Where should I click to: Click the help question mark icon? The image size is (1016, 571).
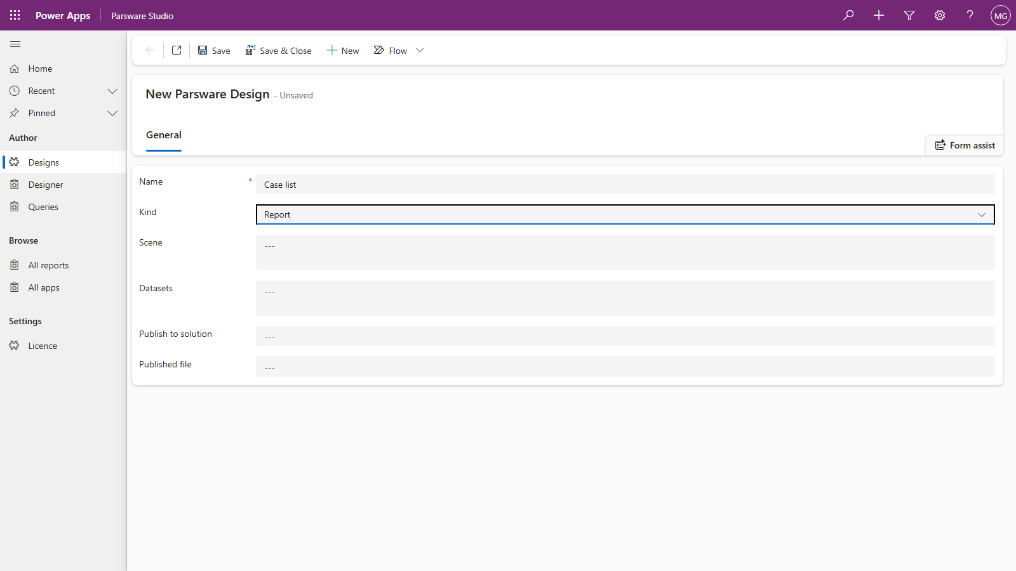click(970, 15)
